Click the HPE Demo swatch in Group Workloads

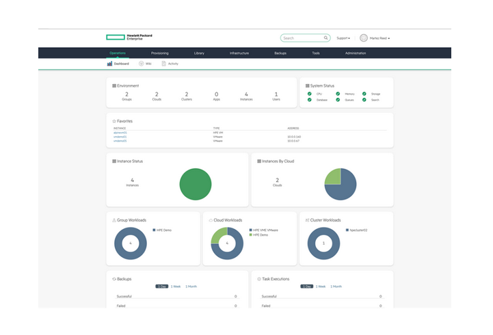[x=154, y=230]
